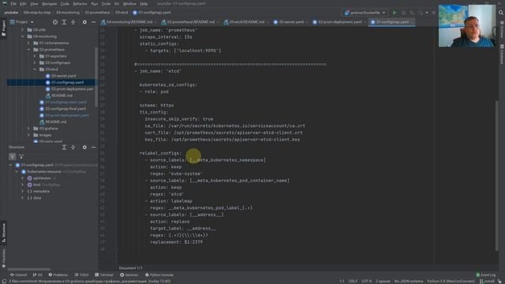
Task: Select 02-prom-deployment.yaml under 03-etcd
Action: click(69, 89)
